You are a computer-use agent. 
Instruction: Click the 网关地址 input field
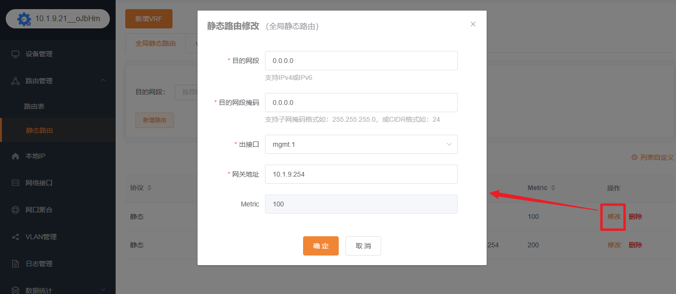[x=361, y=174]
